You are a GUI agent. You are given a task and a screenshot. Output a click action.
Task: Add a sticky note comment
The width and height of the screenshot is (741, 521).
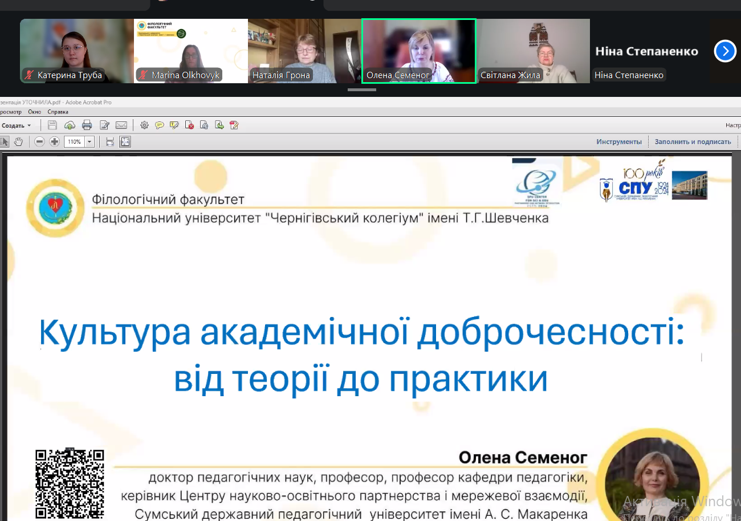point(160,125)
